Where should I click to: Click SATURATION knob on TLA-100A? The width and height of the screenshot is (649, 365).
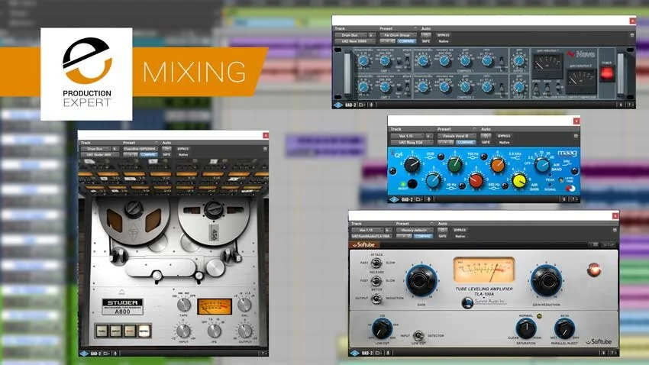526,328
